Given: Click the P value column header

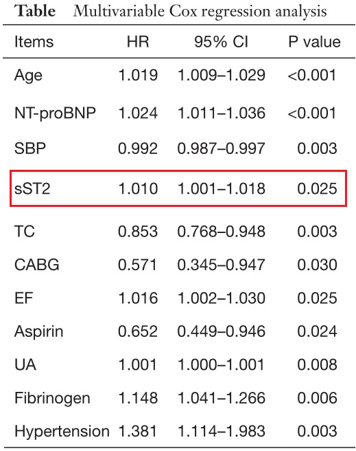Looking at the screenshot, I should click(x=314, y=42).
